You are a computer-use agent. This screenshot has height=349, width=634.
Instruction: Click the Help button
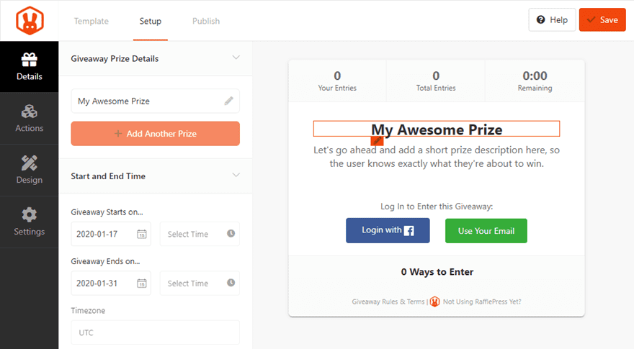[x=552, y=20]
